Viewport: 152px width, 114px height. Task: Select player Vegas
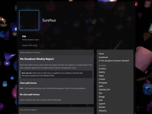coord(101,76)
